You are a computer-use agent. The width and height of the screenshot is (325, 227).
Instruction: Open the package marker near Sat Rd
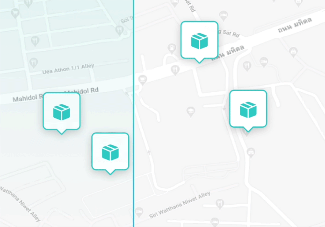(x=199, y=40)
